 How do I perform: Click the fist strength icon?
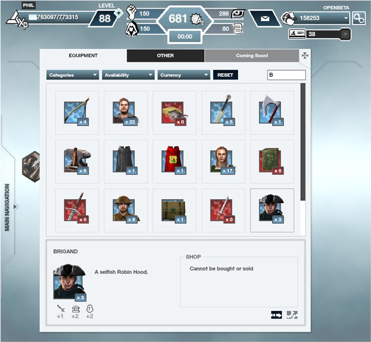click(131, 13)
